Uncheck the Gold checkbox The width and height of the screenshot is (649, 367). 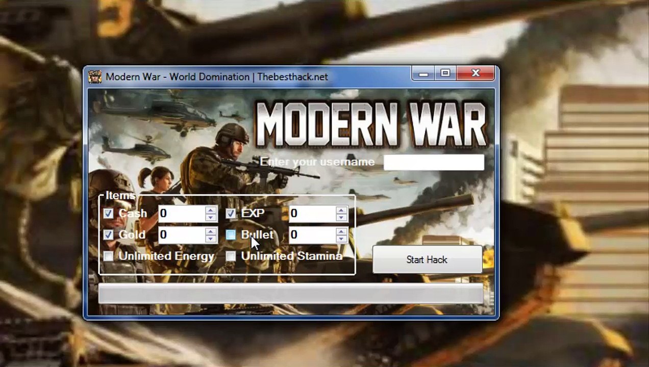click(108, 234)
